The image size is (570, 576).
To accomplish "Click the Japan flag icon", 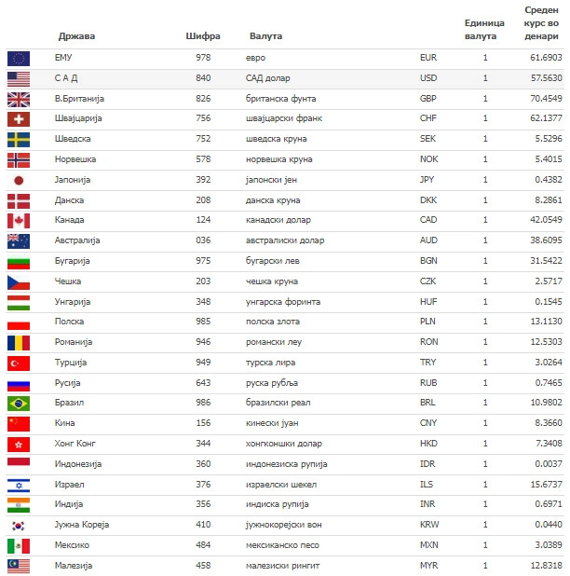I will click(19, 181).
